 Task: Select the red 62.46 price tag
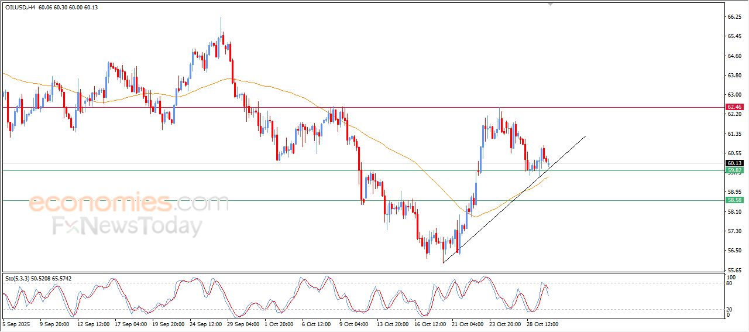coord(734,107)
